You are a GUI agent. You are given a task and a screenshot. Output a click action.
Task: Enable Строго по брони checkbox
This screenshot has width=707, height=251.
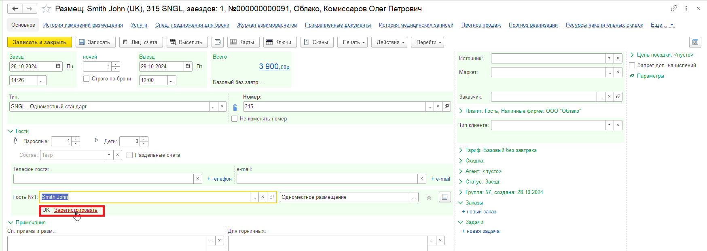point(86,79)
